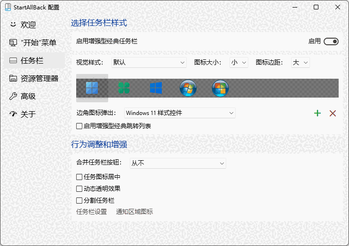The image size is (349, 246).
Task: Switch to 资源管理器 settings
Action: (x=34, y=78)
